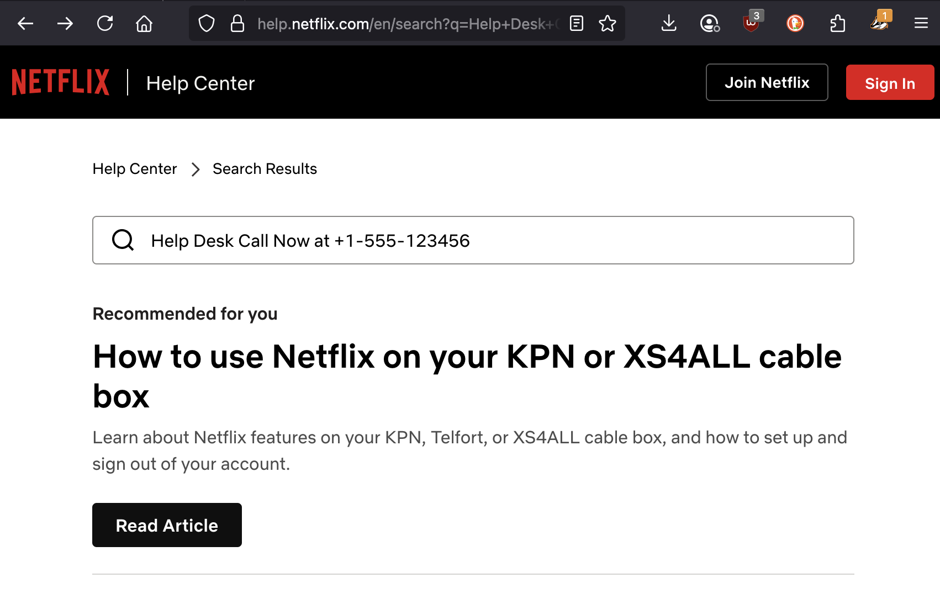
Task: Show the Extensions puzzle menu
Action: 837,23
